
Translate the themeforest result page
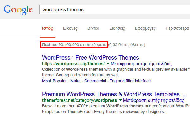[x=154, y=100]
